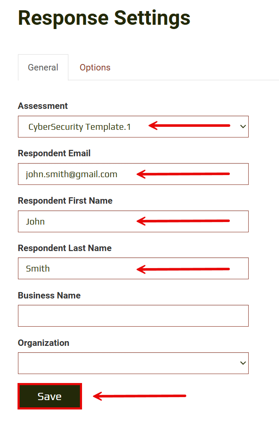Switch to the Options tab
This screenshot has height=424, width=279.
point(95,67)
